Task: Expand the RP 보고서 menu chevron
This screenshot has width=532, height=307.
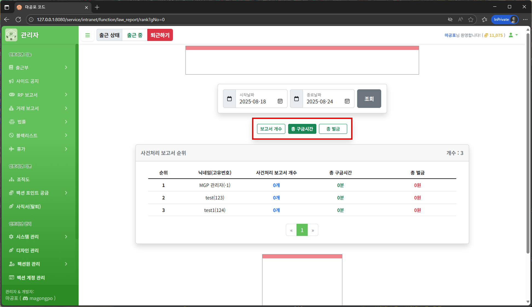Action: click(66, 95)
